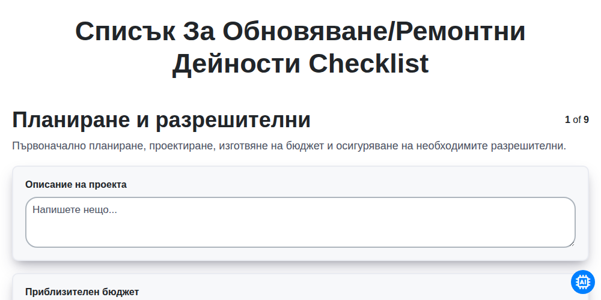Click the word разрешителни in section heading
The width and height of the screenshot is (601, 300).
[233, 120]
